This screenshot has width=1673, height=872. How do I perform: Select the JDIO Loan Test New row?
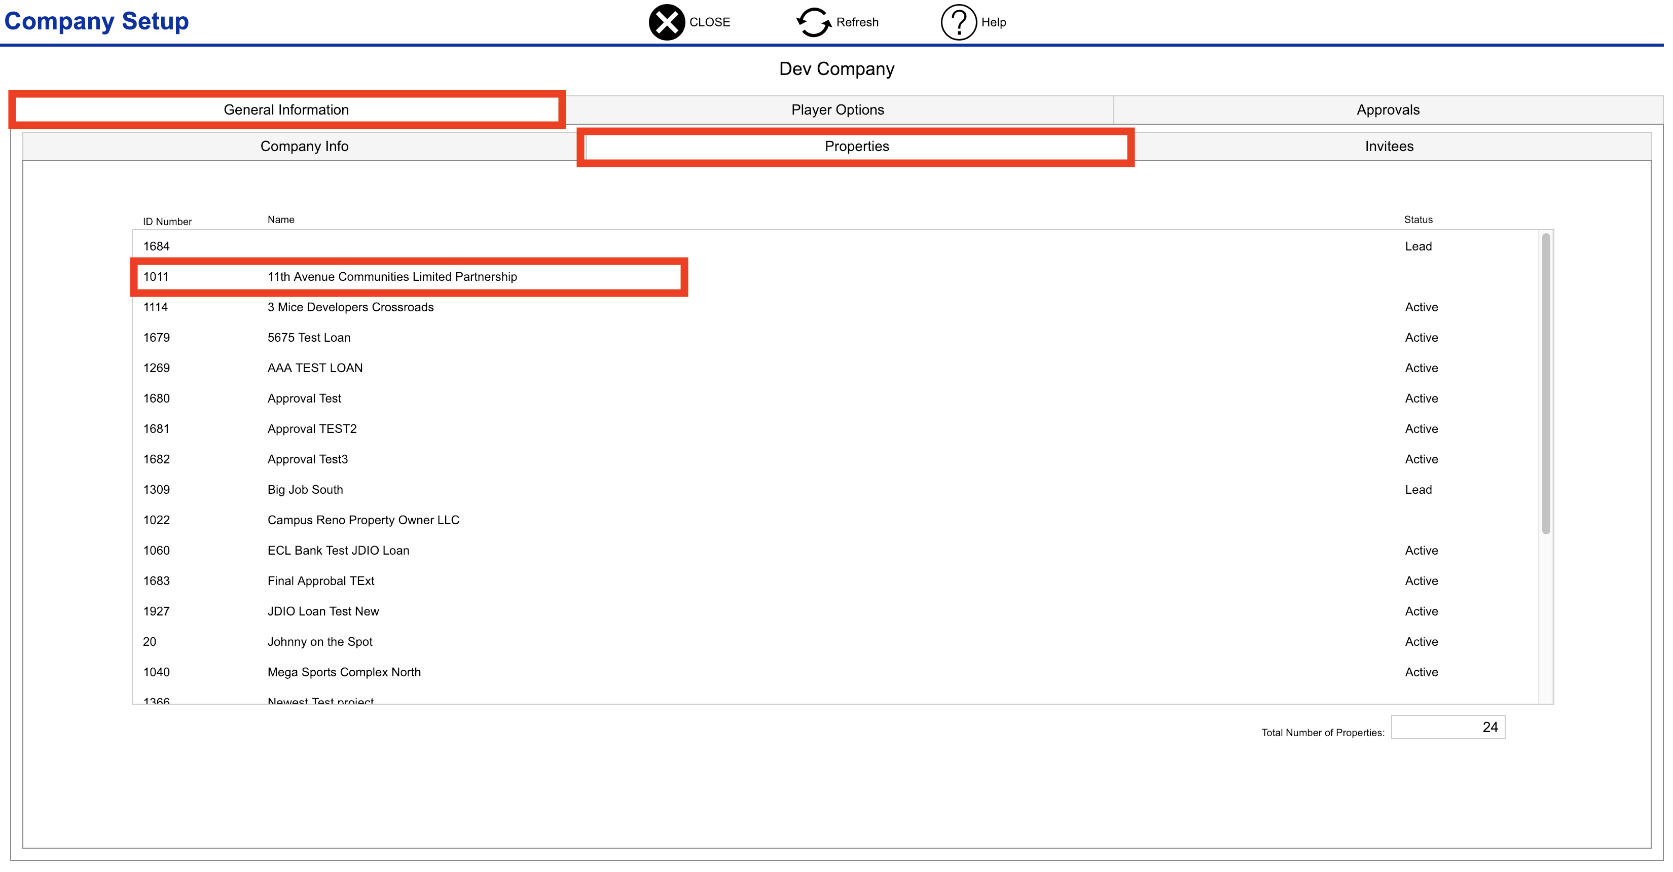(323, 611)
